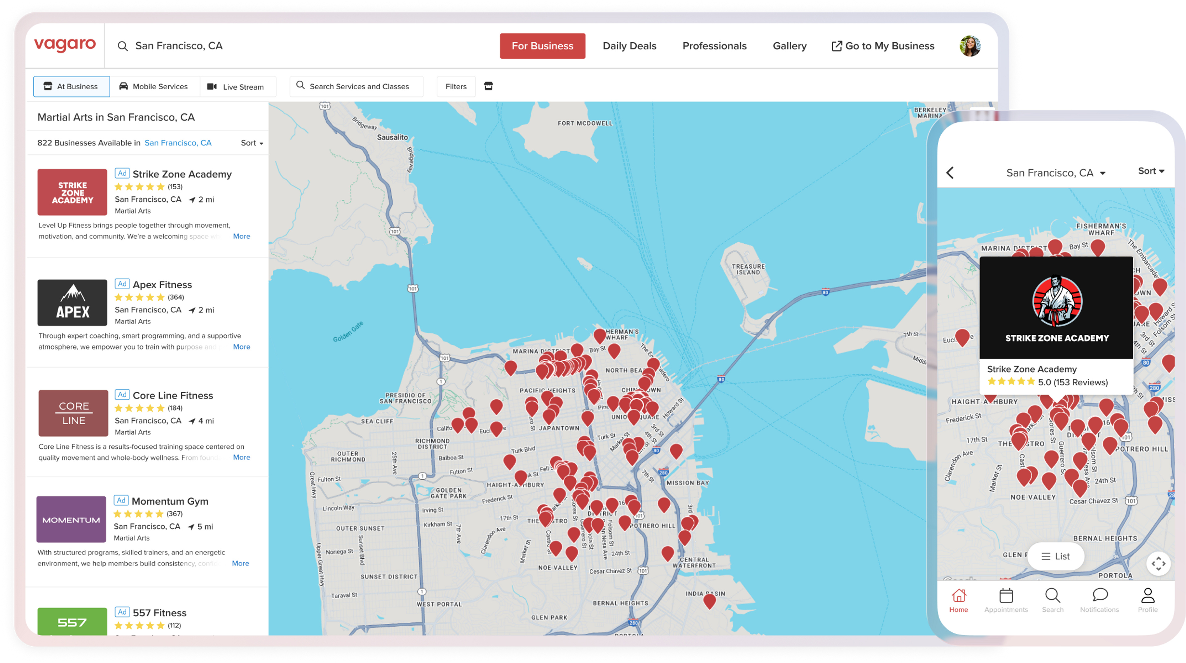Open the Strike Zone Academy listing title
This screenshot has width=1186, height=663.
tap(182, 174)
